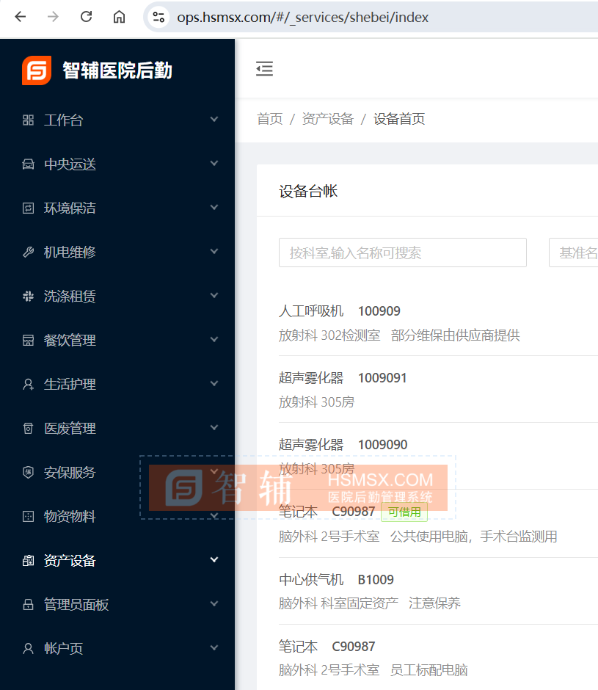The image size is (598, 690).
Task: Collapse sidebar with the menu fold icon
Action: click(x=264, y=69)
